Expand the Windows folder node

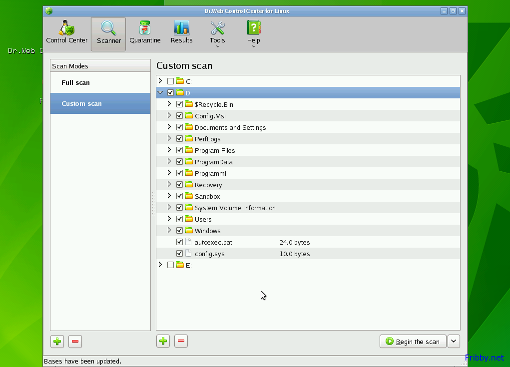point(169,231)
